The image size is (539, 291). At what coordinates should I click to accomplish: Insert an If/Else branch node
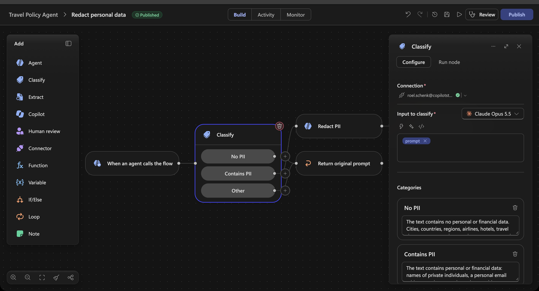[35, 200]
